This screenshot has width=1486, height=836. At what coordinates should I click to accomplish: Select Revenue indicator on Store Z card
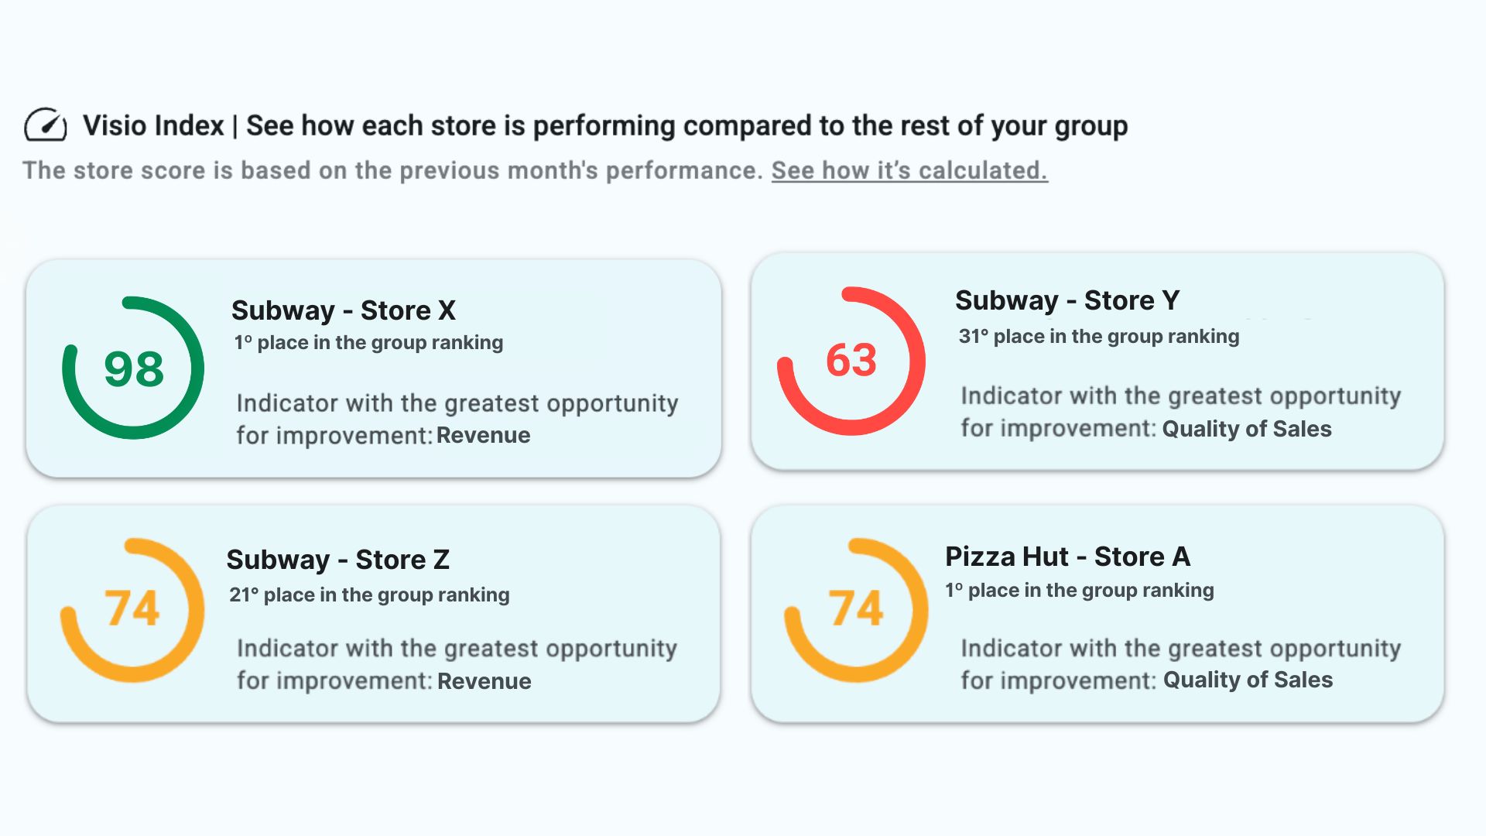coord(484,681)
